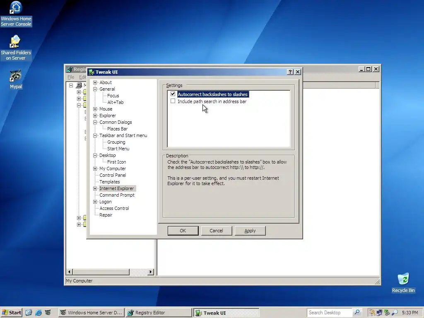Select the My Computer icon in Registry Editor tree
The width and height of the screenshot is (424, 318).
coord(79,85)
